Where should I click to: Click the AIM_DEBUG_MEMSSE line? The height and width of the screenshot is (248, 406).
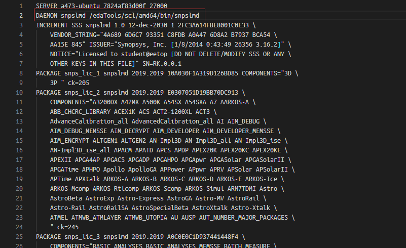click(165, 131)
